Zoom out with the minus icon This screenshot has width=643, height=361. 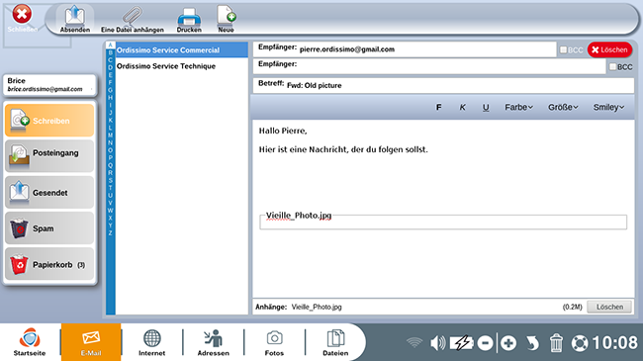[485, 343]
